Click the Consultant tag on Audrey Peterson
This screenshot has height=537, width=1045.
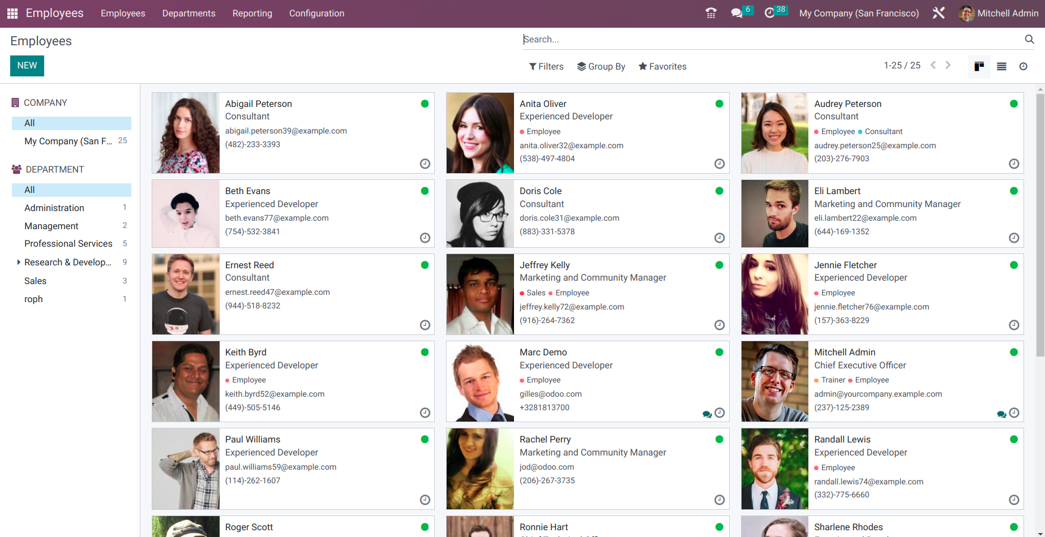pyautogui.click(x=880, y=131)
